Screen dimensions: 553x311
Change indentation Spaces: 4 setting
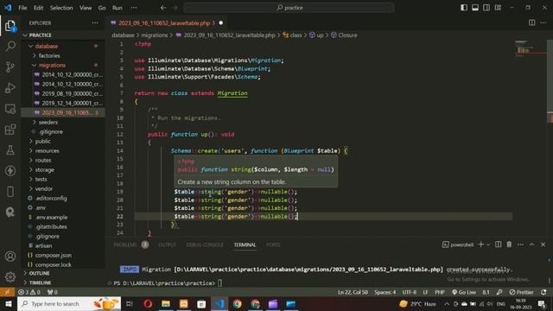click(385, 292)
